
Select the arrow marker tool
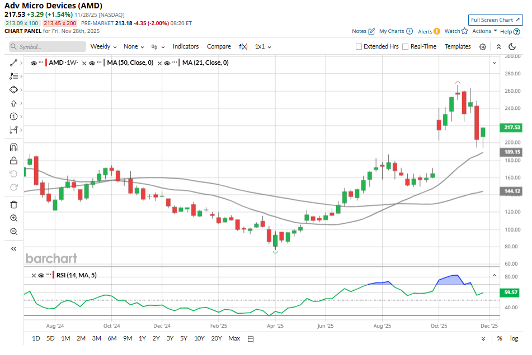pyautogui.click(x=13, y=103)
